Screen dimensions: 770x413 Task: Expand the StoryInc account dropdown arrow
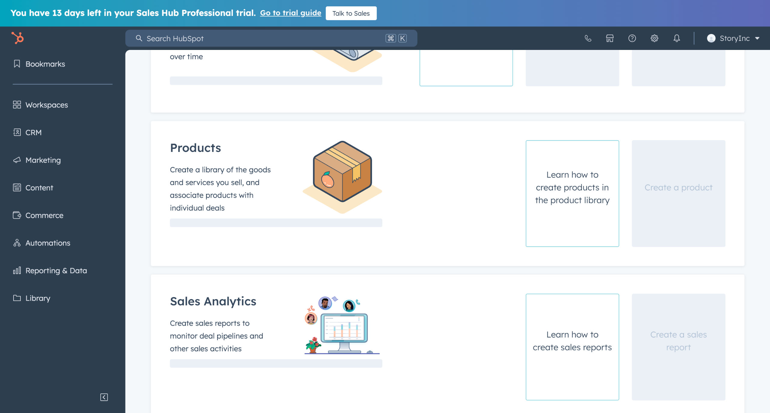[757, 39]
